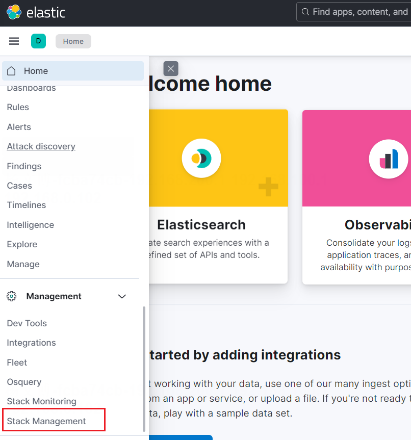Select Timelines in the navigation list
The width and height of the screenshot is (411, 440).
26,205
